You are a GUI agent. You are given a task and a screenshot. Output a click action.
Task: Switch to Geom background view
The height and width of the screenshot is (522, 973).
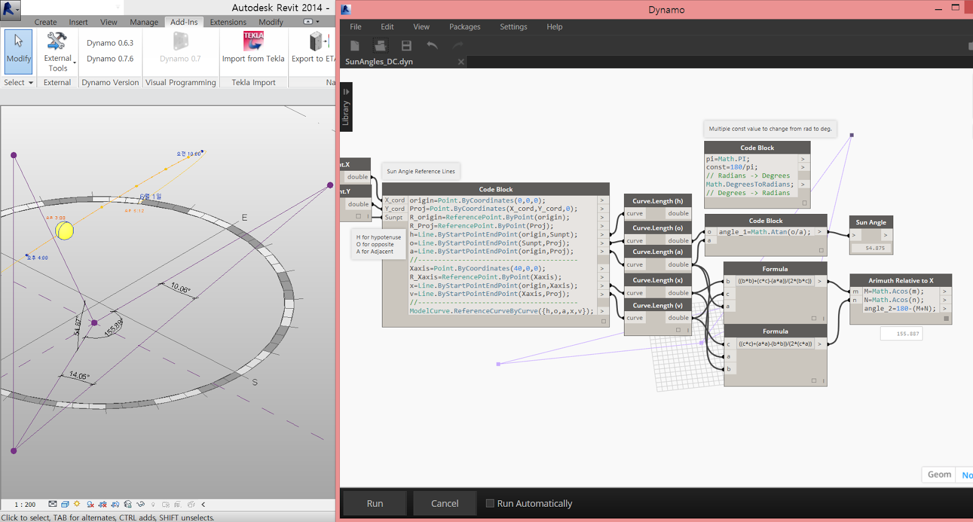[x=939, y=475]
